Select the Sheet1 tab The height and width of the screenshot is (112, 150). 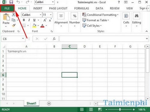(x=31, y=103)
